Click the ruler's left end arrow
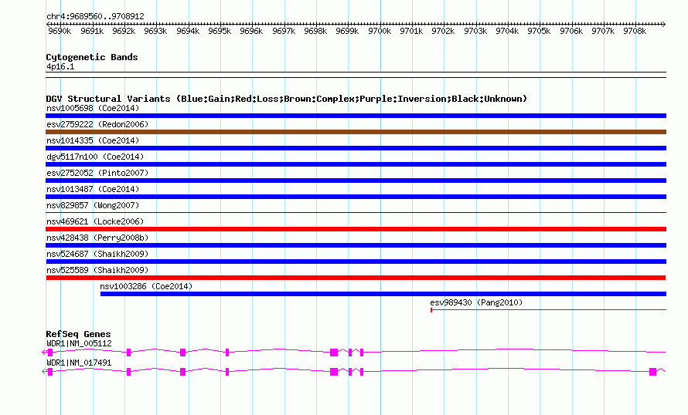 click(x=48, y=24)
